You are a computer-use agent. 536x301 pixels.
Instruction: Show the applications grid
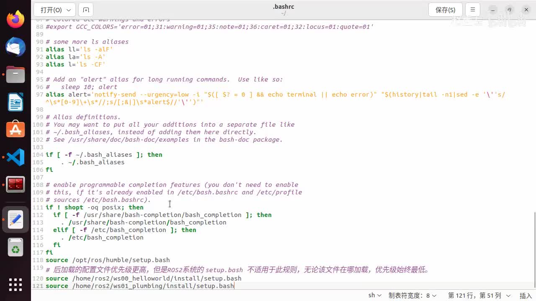click(15, 285)
